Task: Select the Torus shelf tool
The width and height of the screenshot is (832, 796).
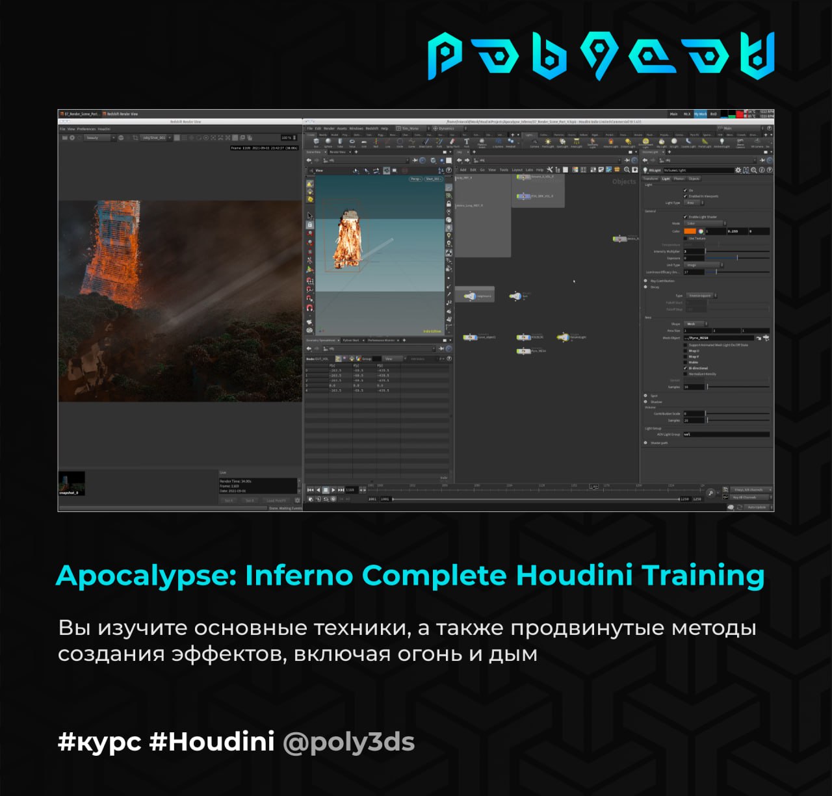Action: pos(352,142)
